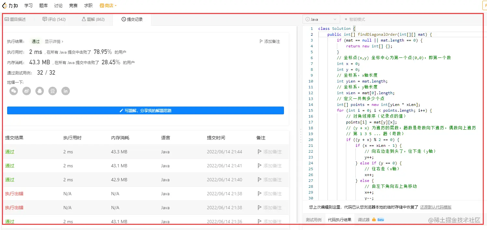Click the 提交时间 column header
Viewport: 487px width, 230px height.
click(216, 138)
